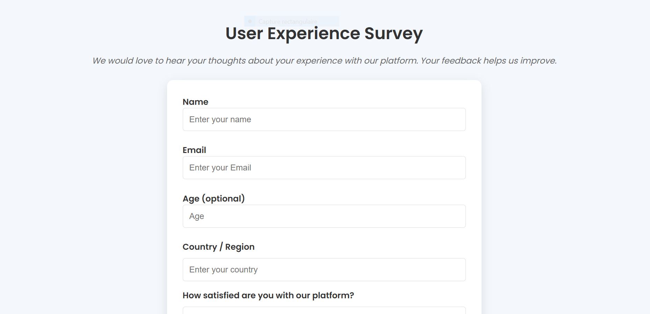Image resolution: width=650 pixels, height=314 pixels.
Task: Click the 'Name' field label
Action: 195,102
